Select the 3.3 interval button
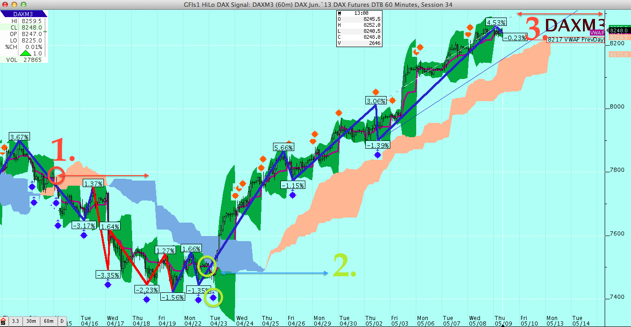The height and width of the screenshot is (327, 631). (x=15, y=321)
